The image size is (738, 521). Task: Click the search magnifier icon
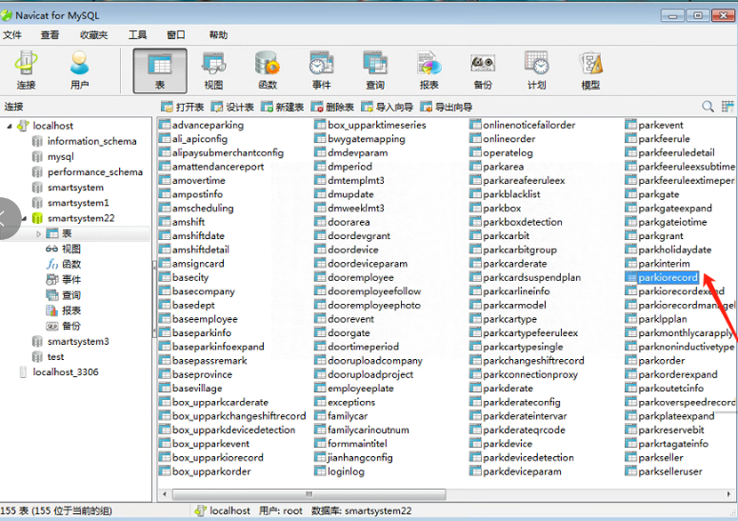(708, 107)
